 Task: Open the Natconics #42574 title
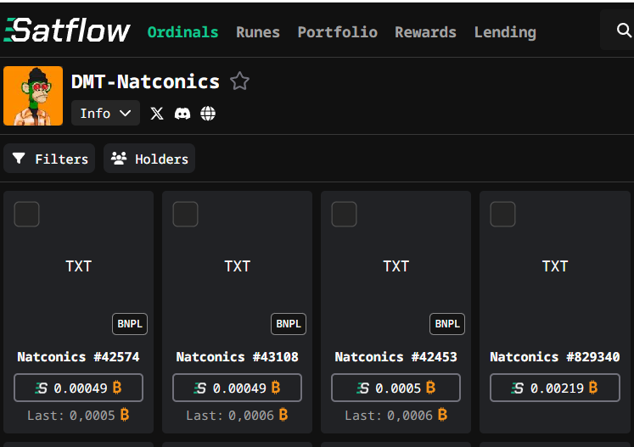click(x=78, y=357)
